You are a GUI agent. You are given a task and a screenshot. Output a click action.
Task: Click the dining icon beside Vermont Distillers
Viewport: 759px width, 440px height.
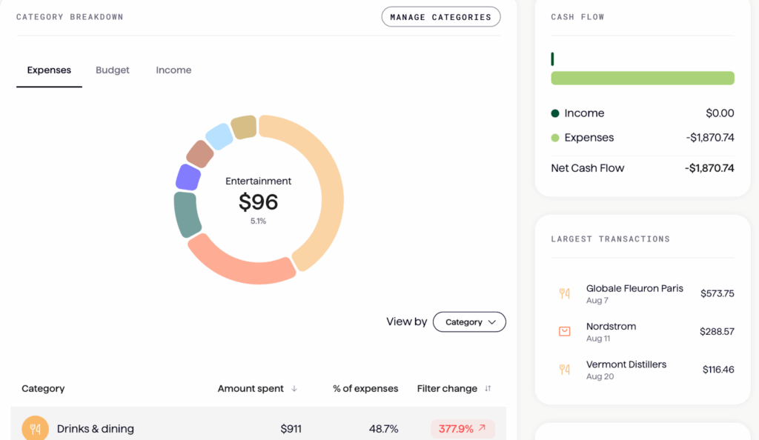click(564, 369)
